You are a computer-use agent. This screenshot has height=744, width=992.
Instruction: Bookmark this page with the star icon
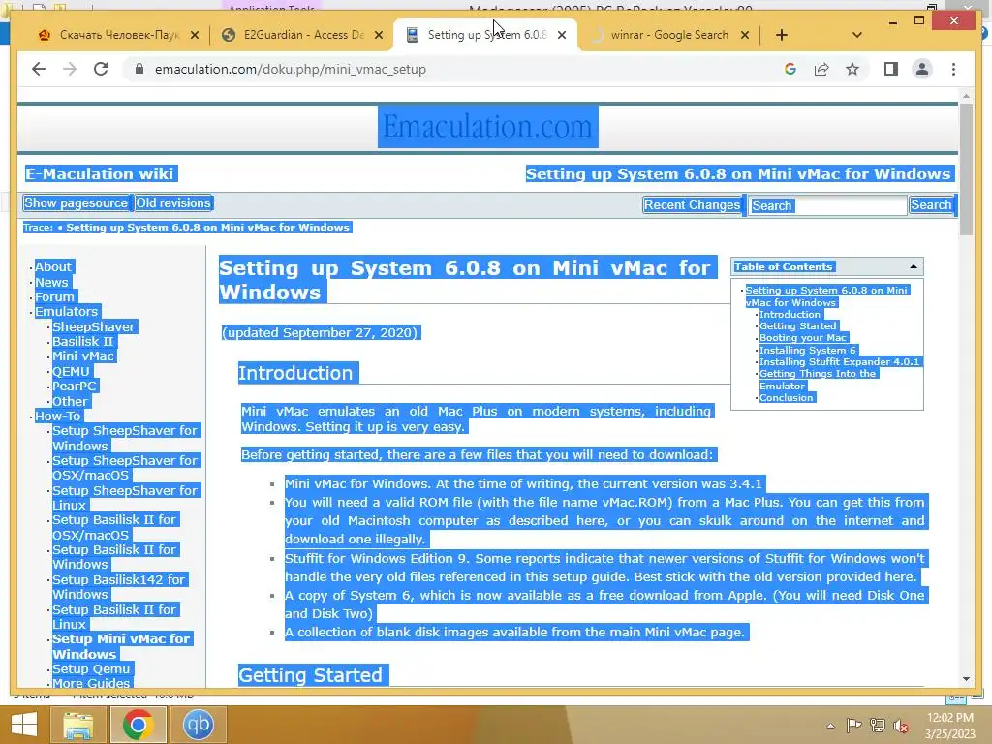pyautogui.click(x=852, y=69)
